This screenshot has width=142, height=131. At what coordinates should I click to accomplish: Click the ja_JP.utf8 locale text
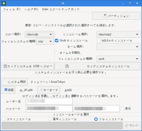coord(26,90)
